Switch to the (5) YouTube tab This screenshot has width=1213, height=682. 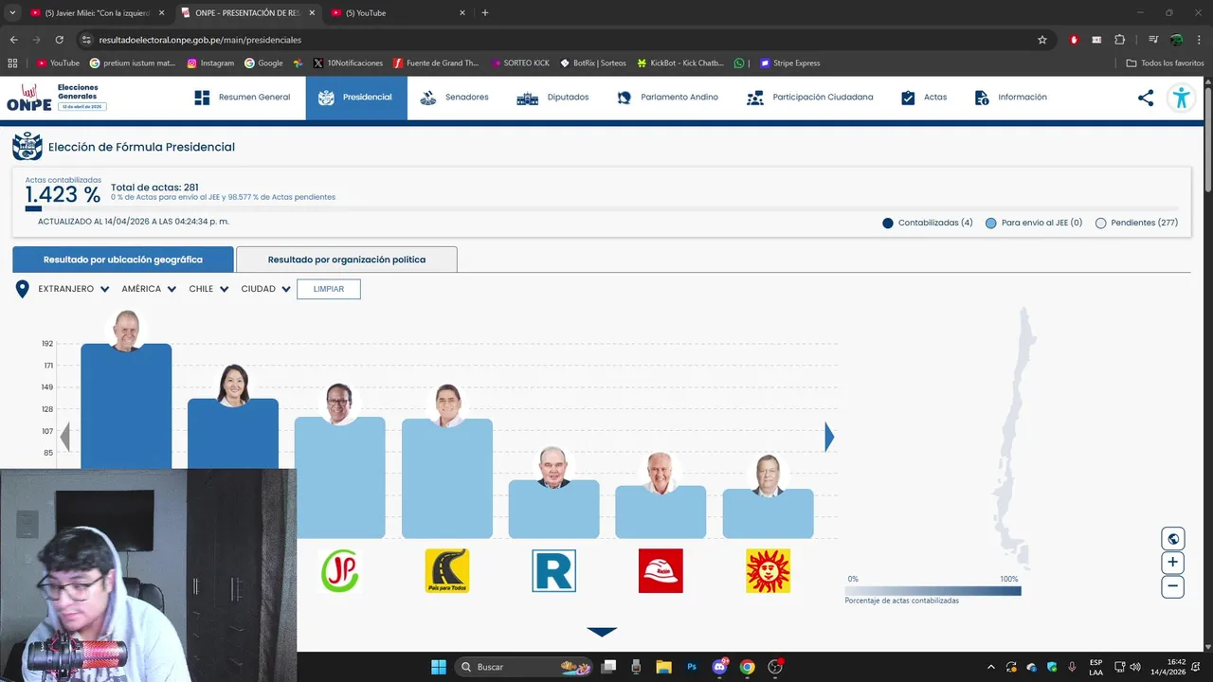pos(398,13)
